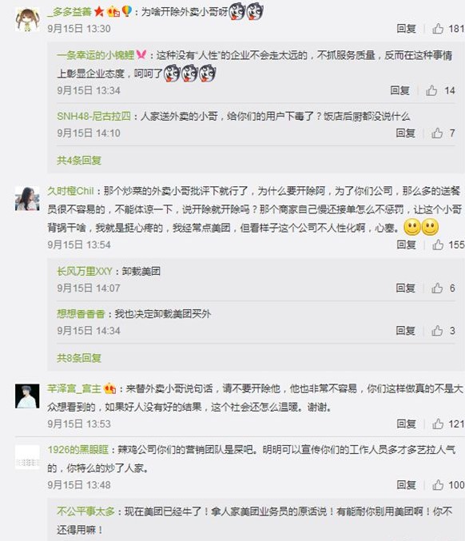This screenshot has height=541, width=465.
Task: Open 久时橙Chil's avatar photo
Action: 27,198
